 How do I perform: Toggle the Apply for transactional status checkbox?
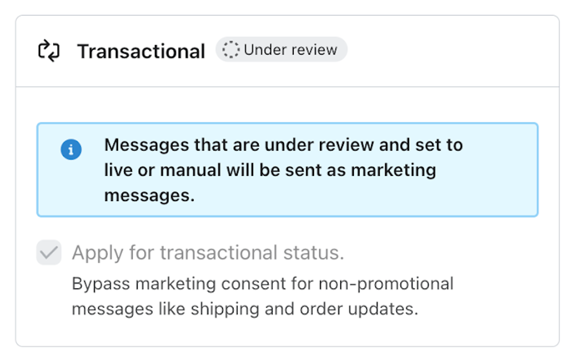pos(48,252)
